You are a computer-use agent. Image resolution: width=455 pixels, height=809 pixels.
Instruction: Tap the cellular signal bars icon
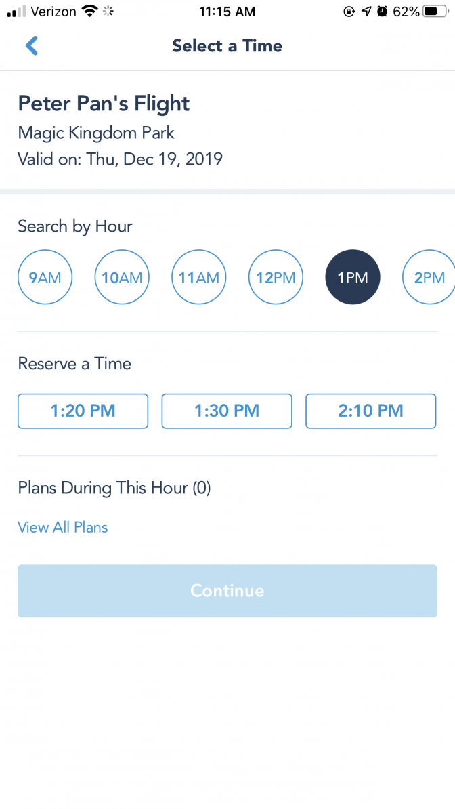[16, 12]
